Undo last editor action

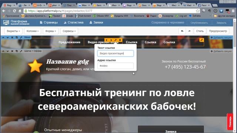click(x=182, y=31)
